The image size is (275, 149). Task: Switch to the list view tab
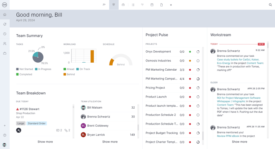coord(133,5)
